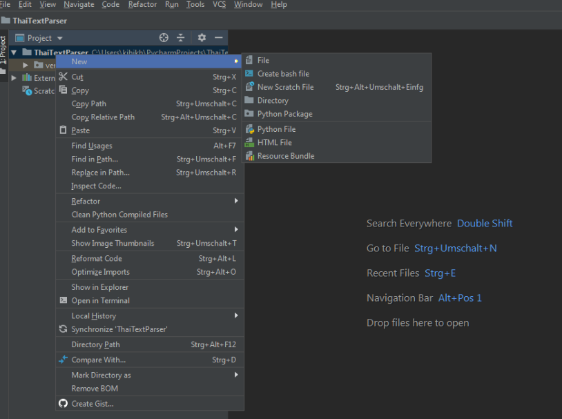Open the Project view dropdown arrow
This screenshot has height=419, width=562.
60,38
